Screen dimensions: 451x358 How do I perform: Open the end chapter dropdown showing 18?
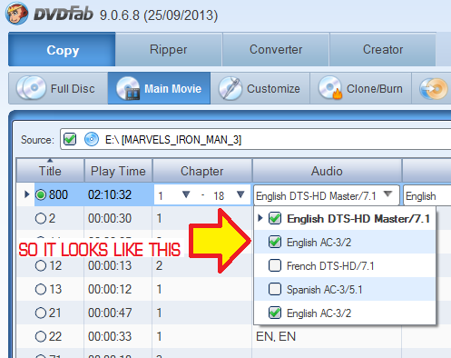240,194
